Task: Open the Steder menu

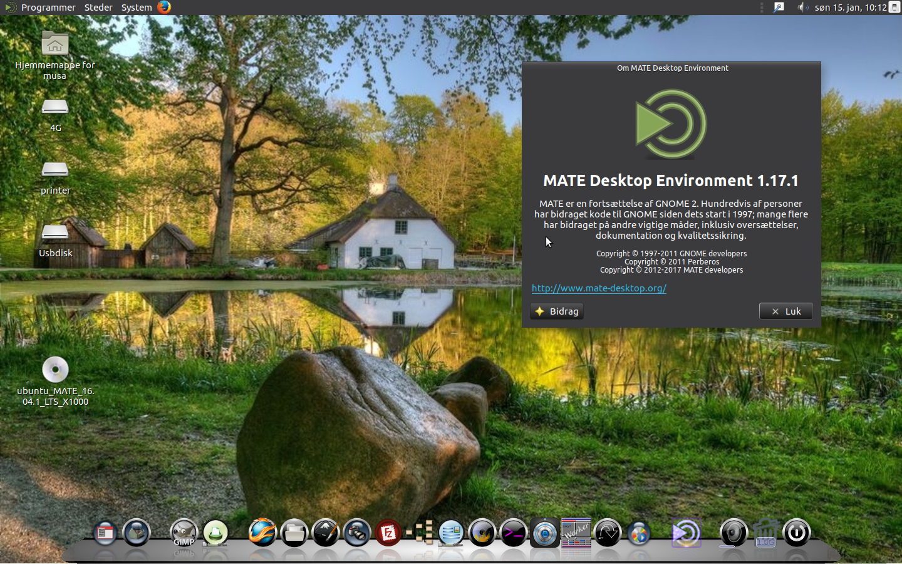Action: (x=98, y=8)
